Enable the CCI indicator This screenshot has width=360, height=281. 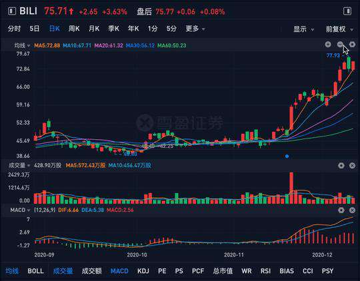(307, 271)
